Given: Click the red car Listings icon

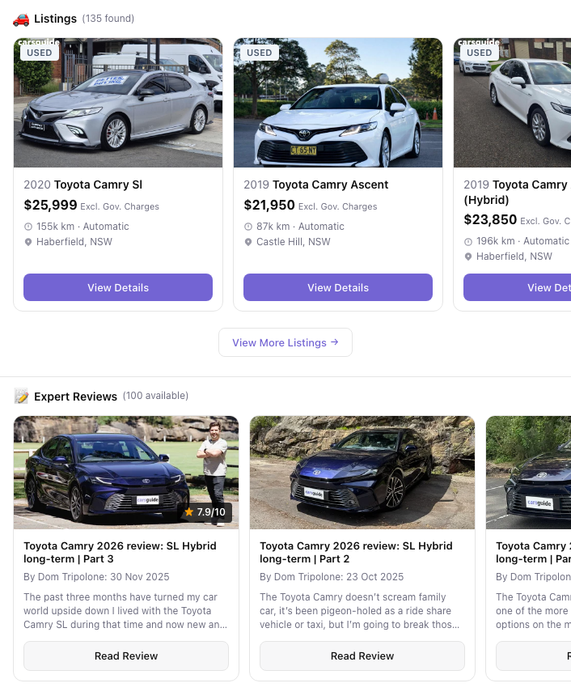Looking at the screenshot, I should tap(21, 19).
